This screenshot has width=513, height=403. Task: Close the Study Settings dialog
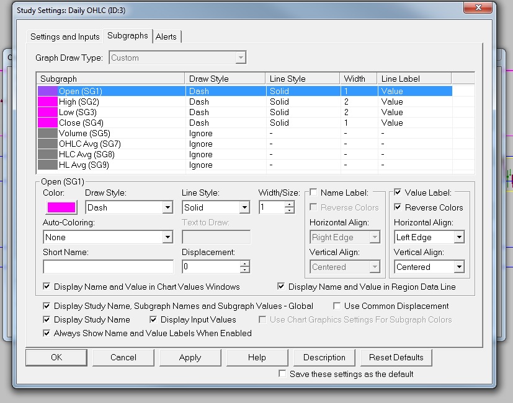click(x=478, y=7)
